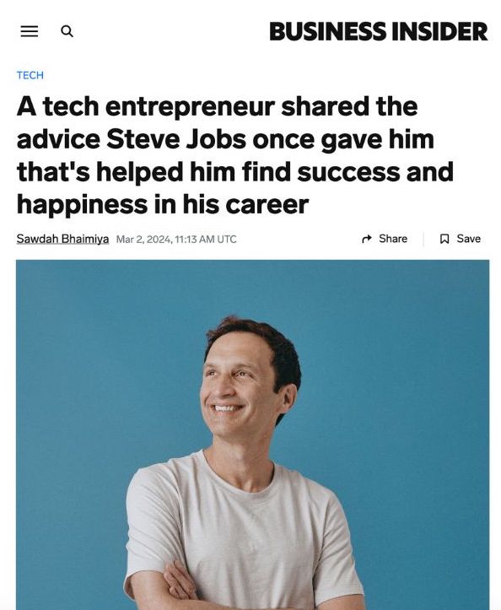501x610 pixels.
Task: Go to the Business Insider logo homepage
Action: 378,31
